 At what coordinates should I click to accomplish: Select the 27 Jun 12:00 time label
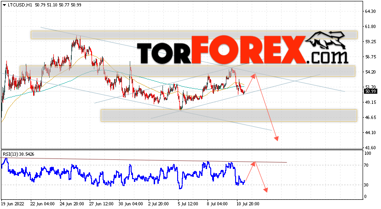coord(101,203)
